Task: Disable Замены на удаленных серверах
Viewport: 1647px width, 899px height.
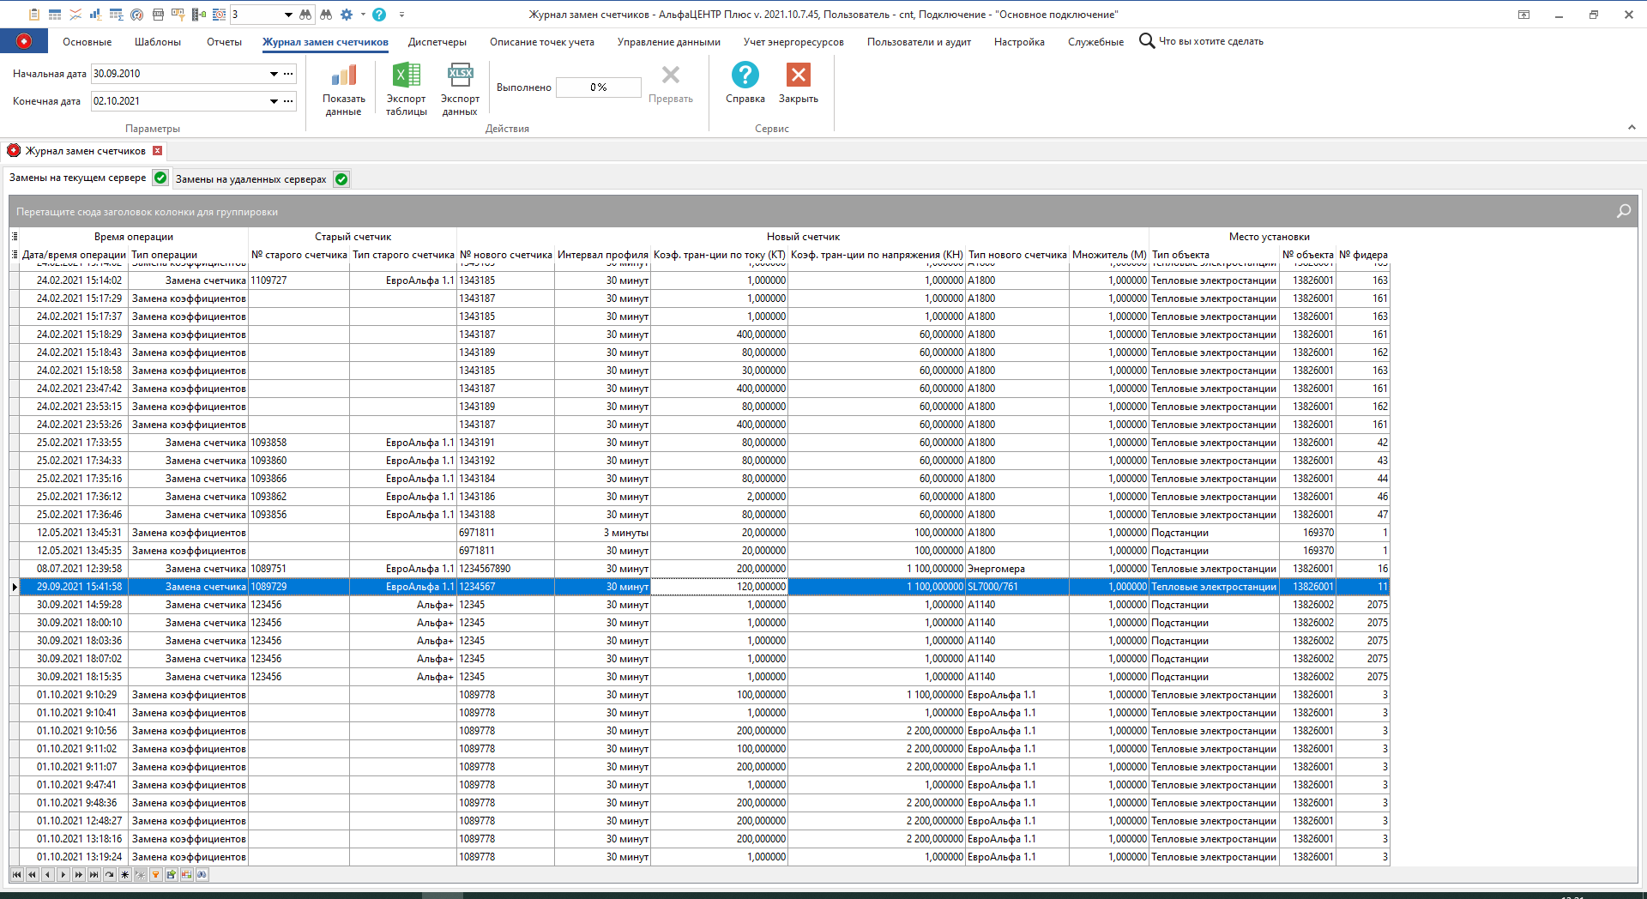Action: click(341, 178)
